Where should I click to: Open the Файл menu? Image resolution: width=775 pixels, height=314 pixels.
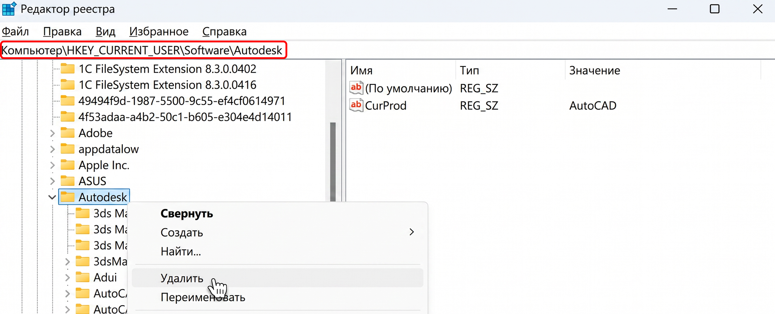pos(15,31)
